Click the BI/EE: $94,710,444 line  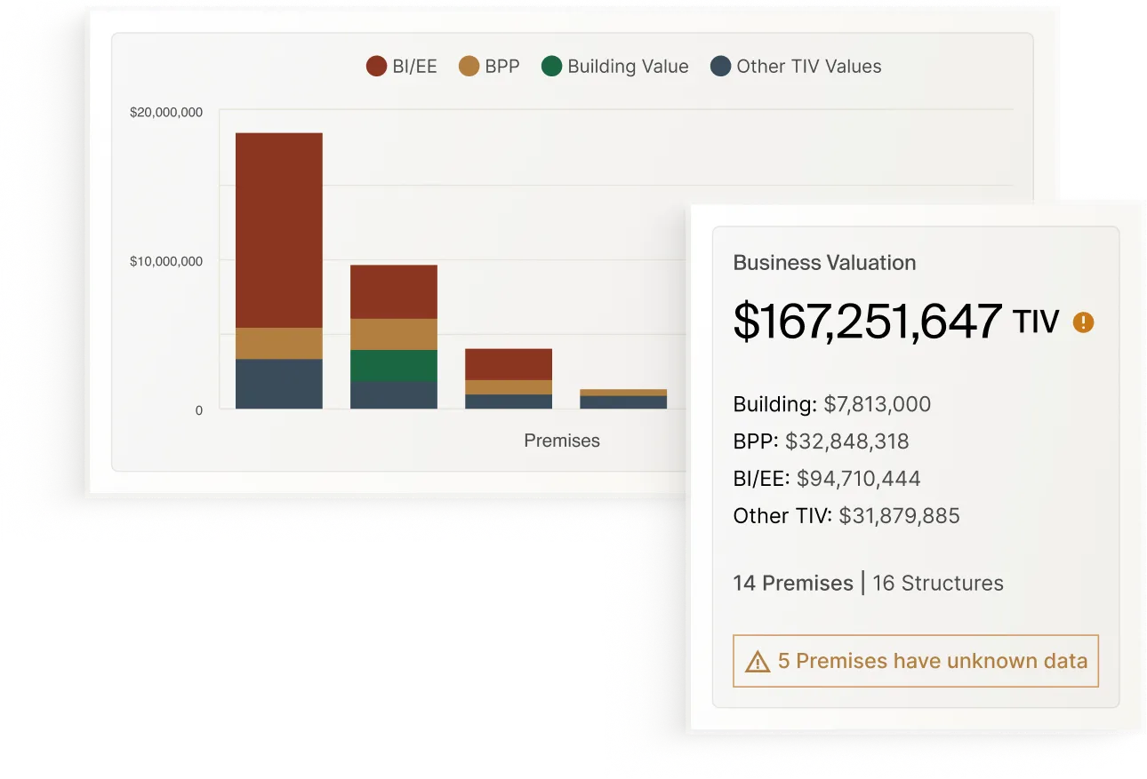(x=827, y=479)
